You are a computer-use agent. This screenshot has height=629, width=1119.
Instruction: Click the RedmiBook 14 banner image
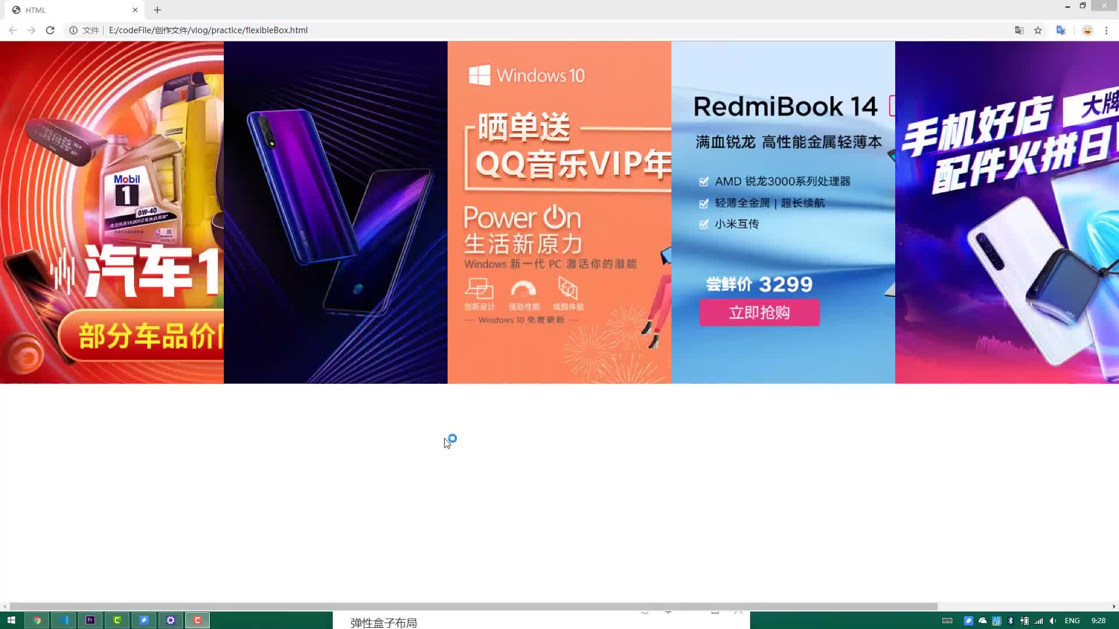783,212
